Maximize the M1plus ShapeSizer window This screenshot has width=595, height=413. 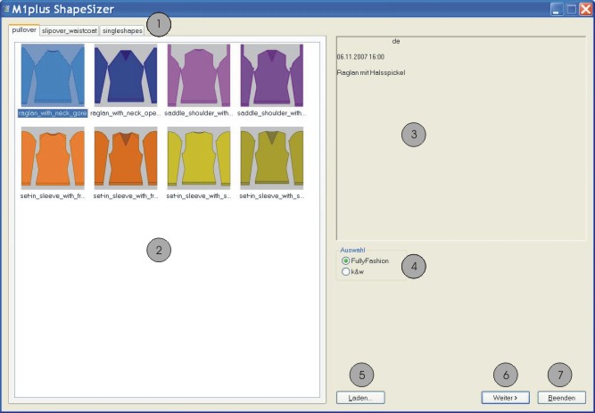[570, 10]
